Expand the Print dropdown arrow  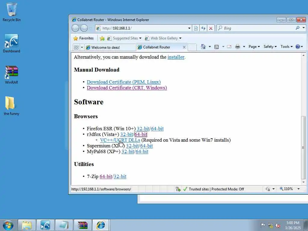point(244,47)
